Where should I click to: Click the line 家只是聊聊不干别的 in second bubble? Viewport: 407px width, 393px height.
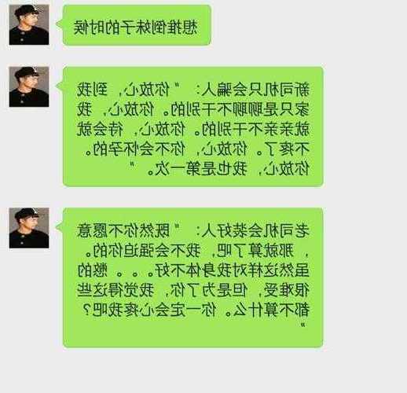pyautogui.click(x=193, y=109)
